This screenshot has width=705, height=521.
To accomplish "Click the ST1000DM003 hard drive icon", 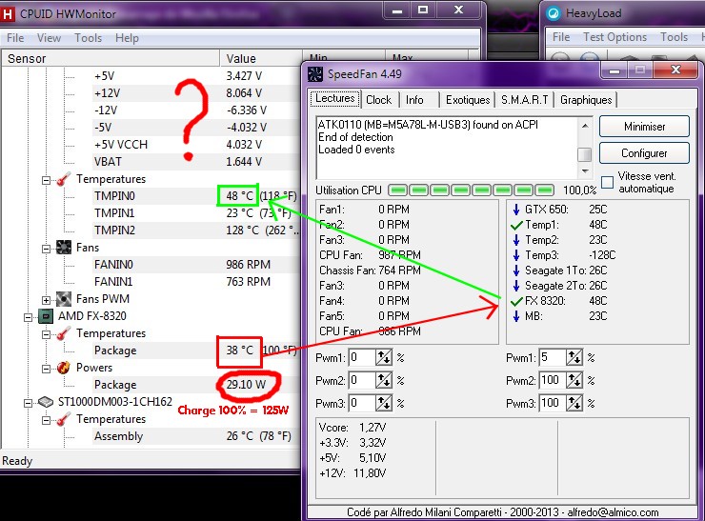I will [46, 401].
